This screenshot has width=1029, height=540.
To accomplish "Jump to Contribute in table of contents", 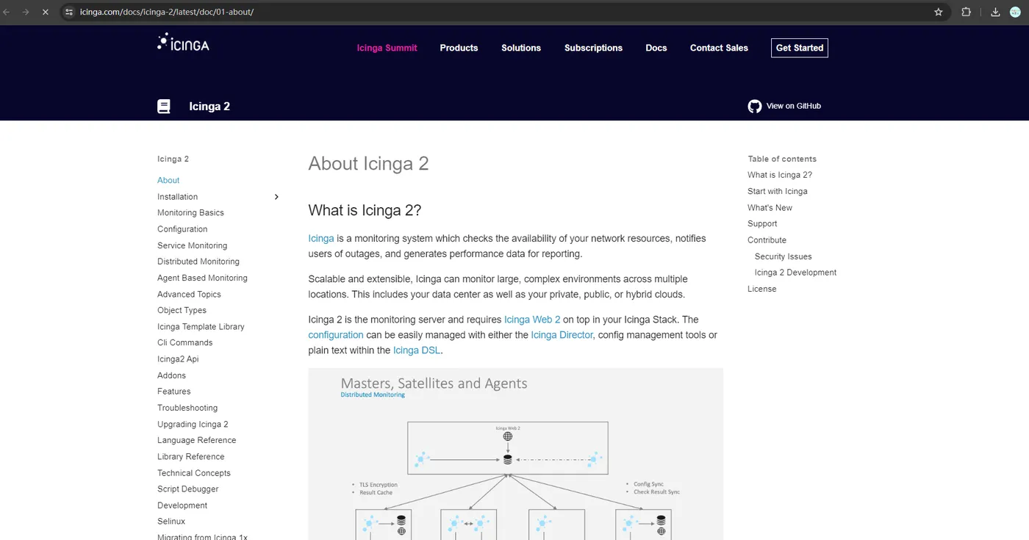I will coord(767,240).
